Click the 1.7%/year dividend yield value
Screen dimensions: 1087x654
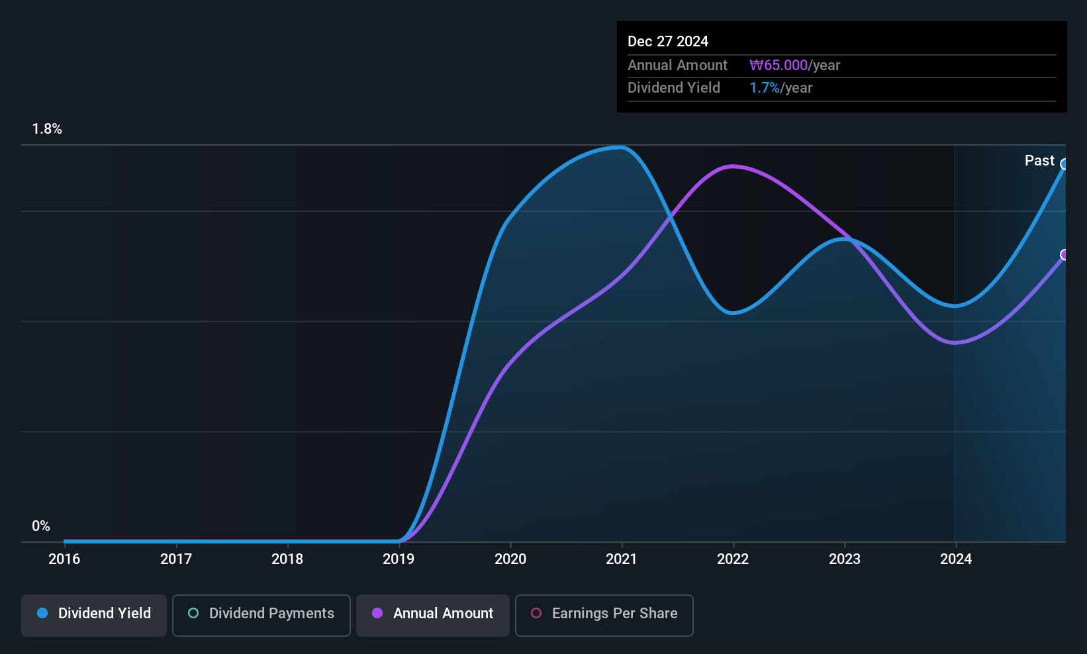click(780, 88)
